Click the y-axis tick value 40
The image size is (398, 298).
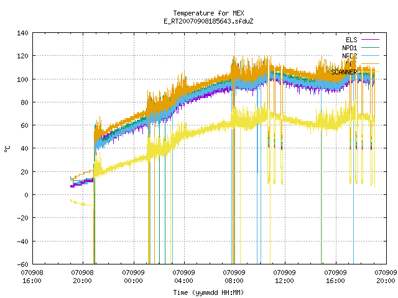point(25,148)
